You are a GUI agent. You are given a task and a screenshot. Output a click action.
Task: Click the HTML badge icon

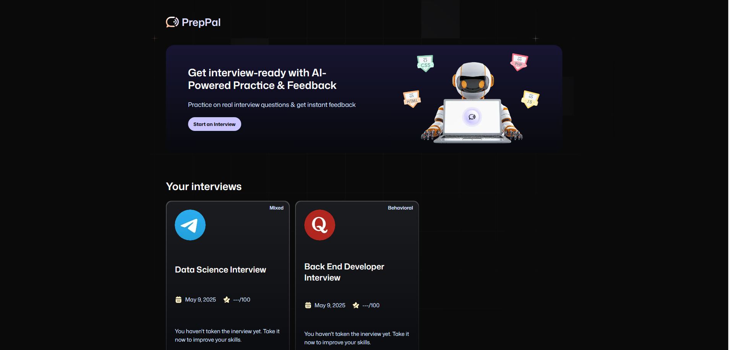coord(412,99)
